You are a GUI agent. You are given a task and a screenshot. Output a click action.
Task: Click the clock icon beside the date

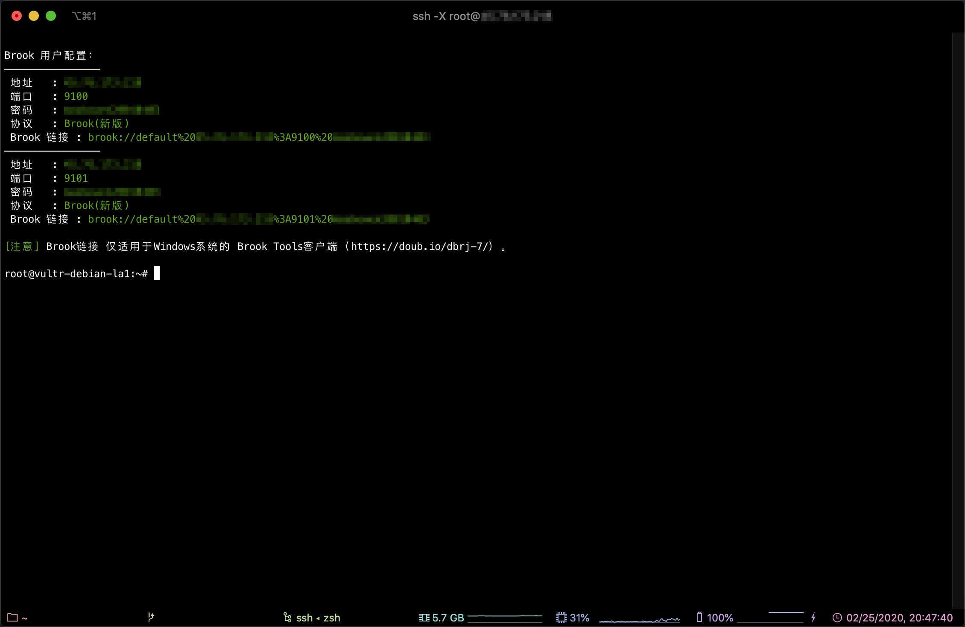point(837,618)
